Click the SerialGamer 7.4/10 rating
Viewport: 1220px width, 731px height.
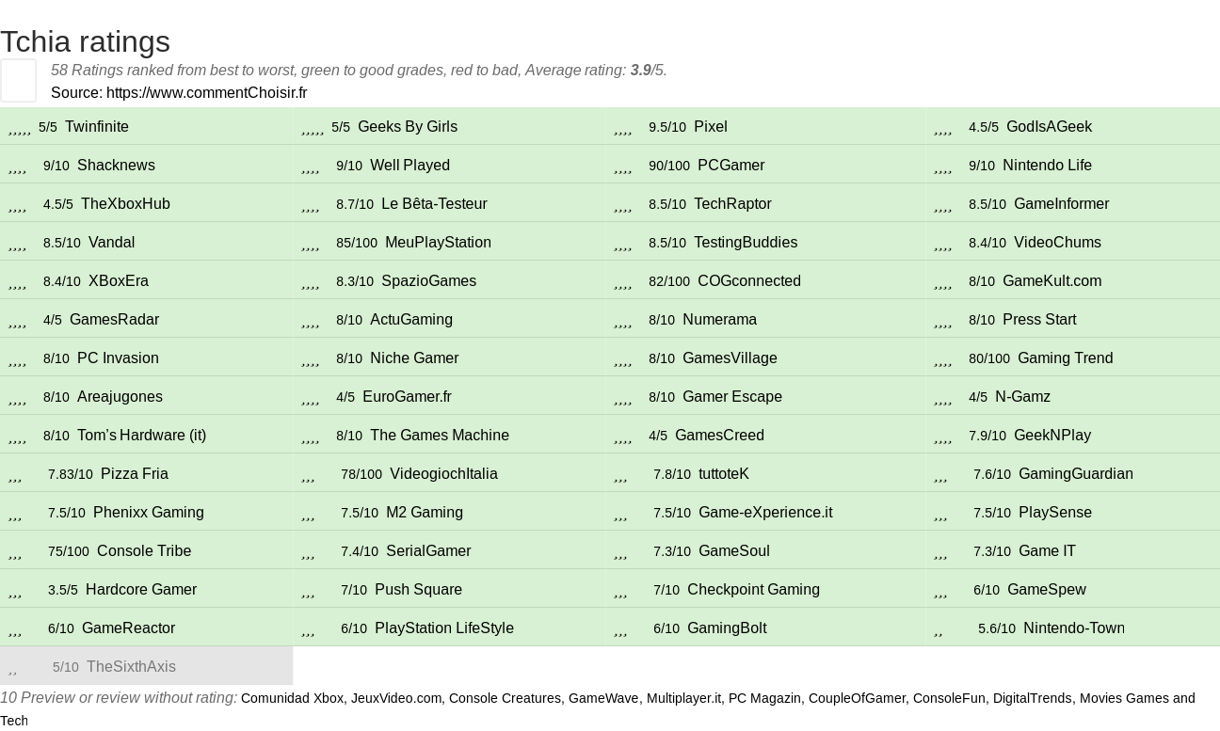pos(449,550)
